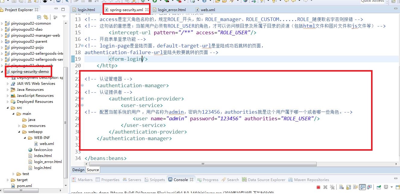Image resolution: width=400 pixels, height=194 pixels.
Task: Toggle show console on standard error change
Action: click(x=370, y=187)
